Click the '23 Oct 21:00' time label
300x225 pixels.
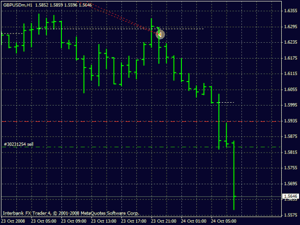(164, 221)
